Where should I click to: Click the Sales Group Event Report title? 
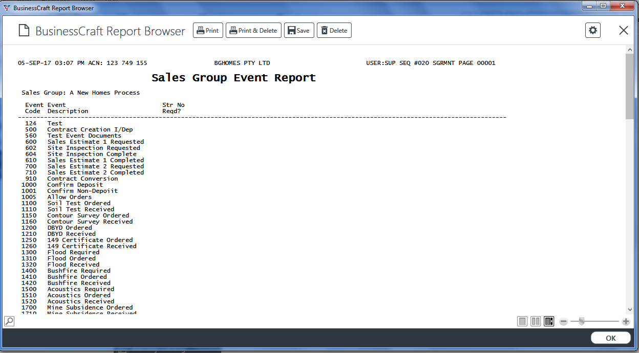click(x=233, y=78)
